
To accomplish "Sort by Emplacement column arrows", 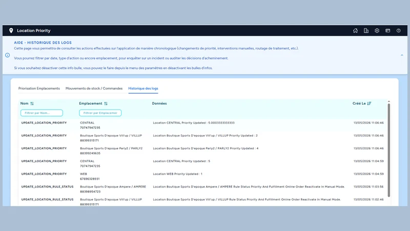I will (106, 104).
